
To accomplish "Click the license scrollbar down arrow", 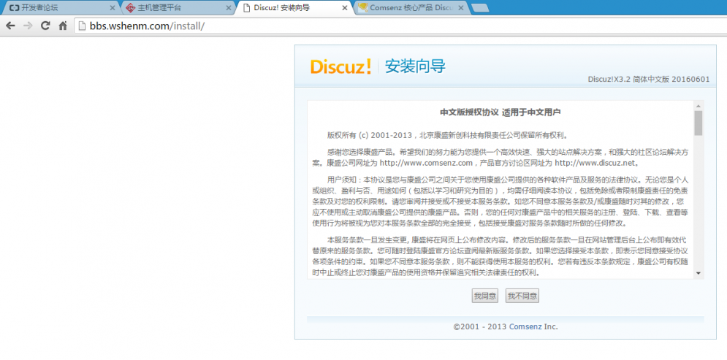I will tap(699, 273).
